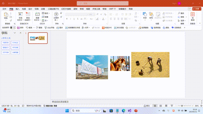Open the 文件 file menu

(4, 9)
